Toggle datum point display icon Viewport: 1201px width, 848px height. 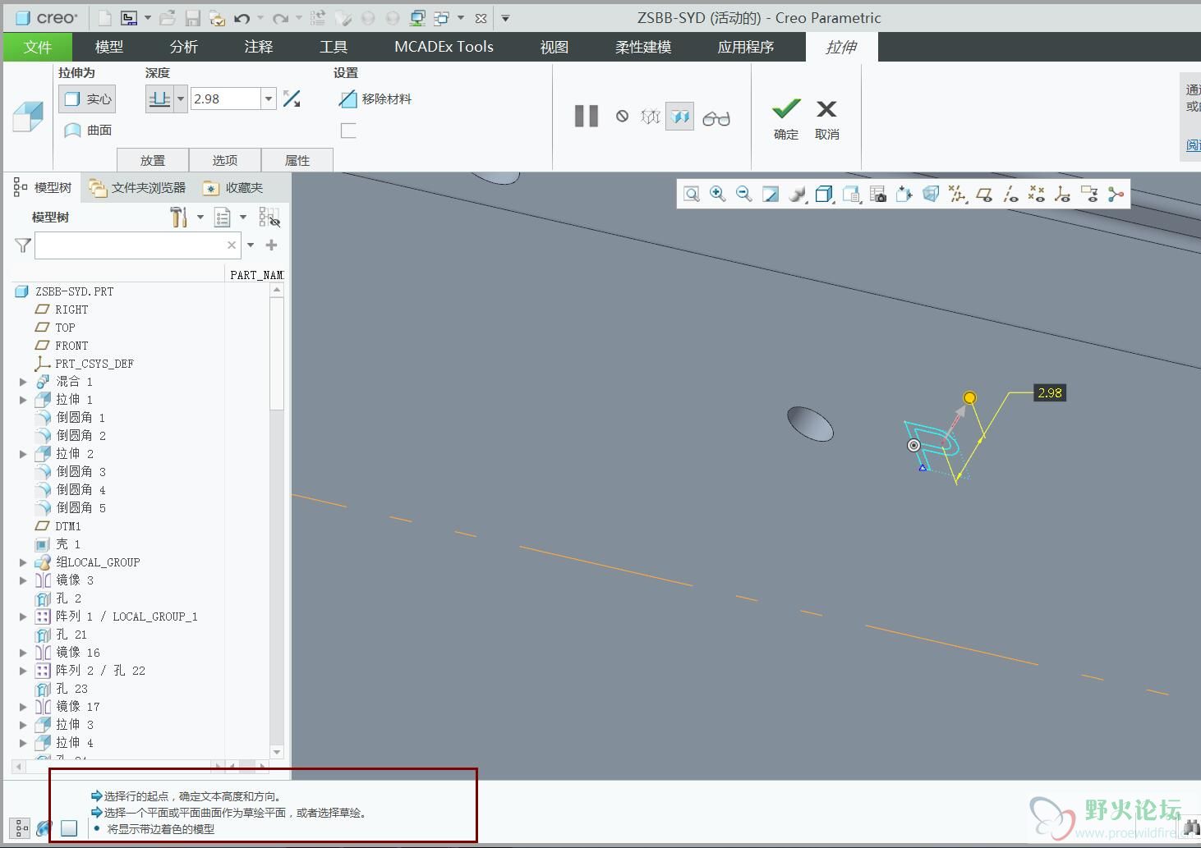tap(1037, 195)
